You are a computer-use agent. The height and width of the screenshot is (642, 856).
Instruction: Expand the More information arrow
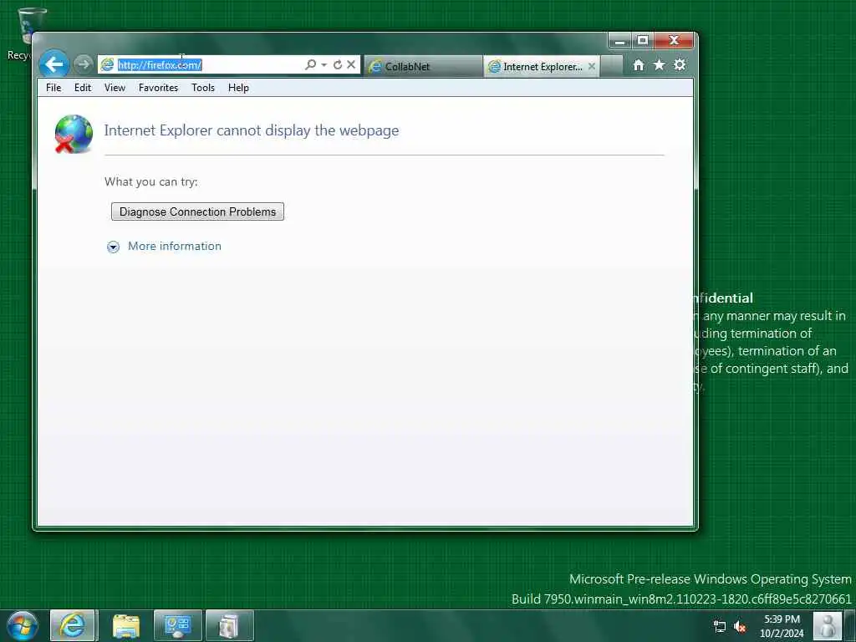coord(113,247)
